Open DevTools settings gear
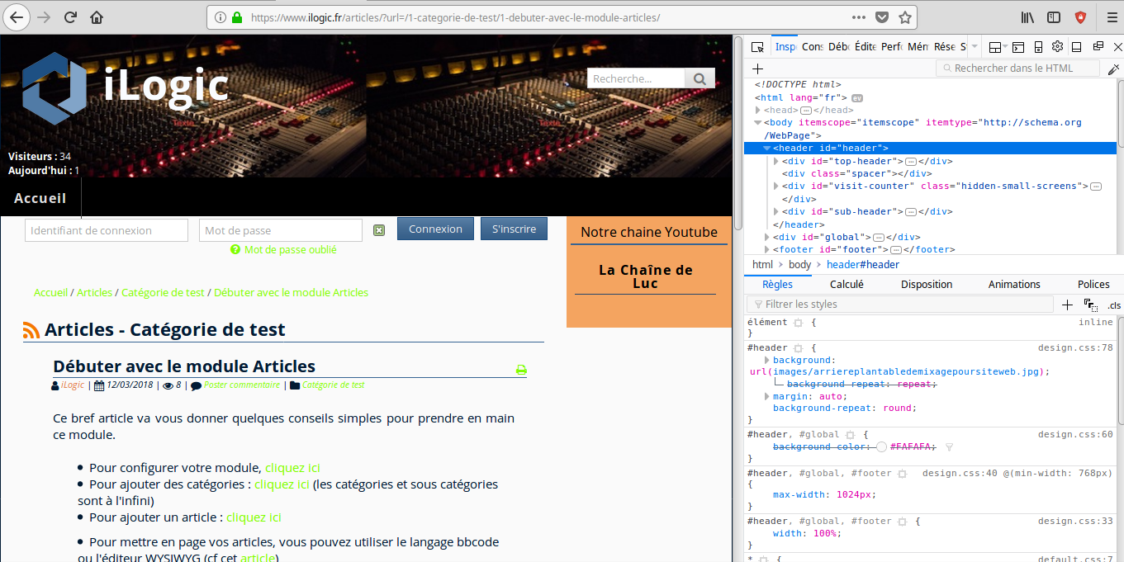The image size is (1124, 562). coord(1057,47)
